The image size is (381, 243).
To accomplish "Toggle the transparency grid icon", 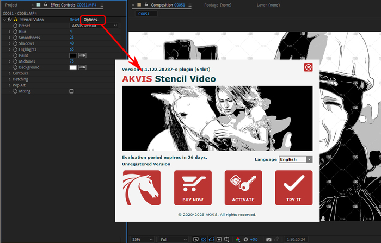I will (204, 239).
